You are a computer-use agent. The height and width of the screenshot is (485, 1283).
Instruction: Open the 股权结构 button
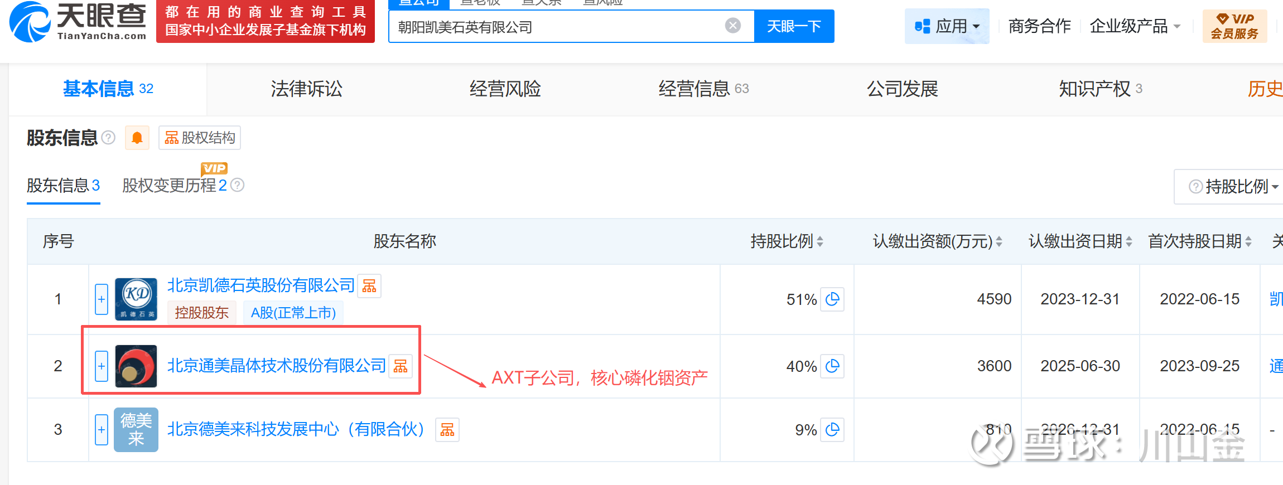200,138
